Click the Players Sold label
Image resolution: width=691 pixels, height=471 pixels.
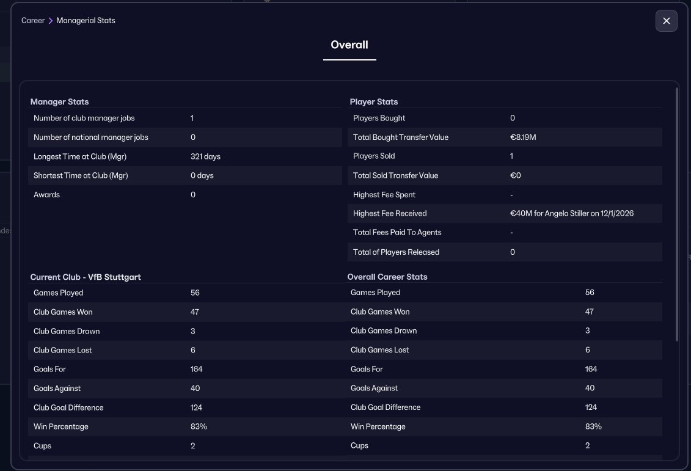tap(374, 156)
